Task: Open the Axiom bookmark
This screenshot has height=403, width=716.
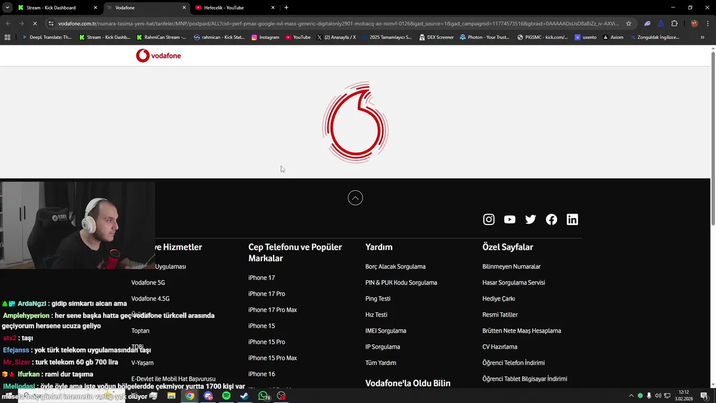Action: click(613, 38)
